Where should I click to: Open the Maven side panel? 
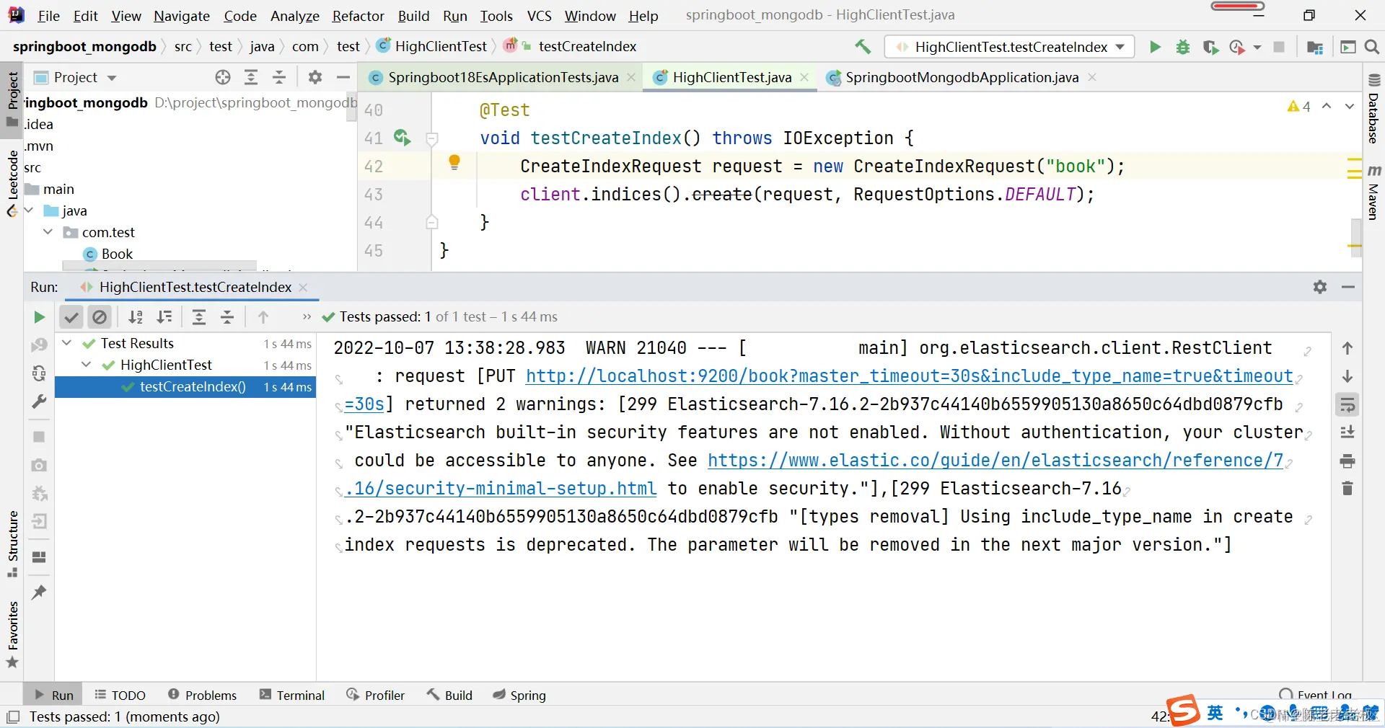point(1373,193)
